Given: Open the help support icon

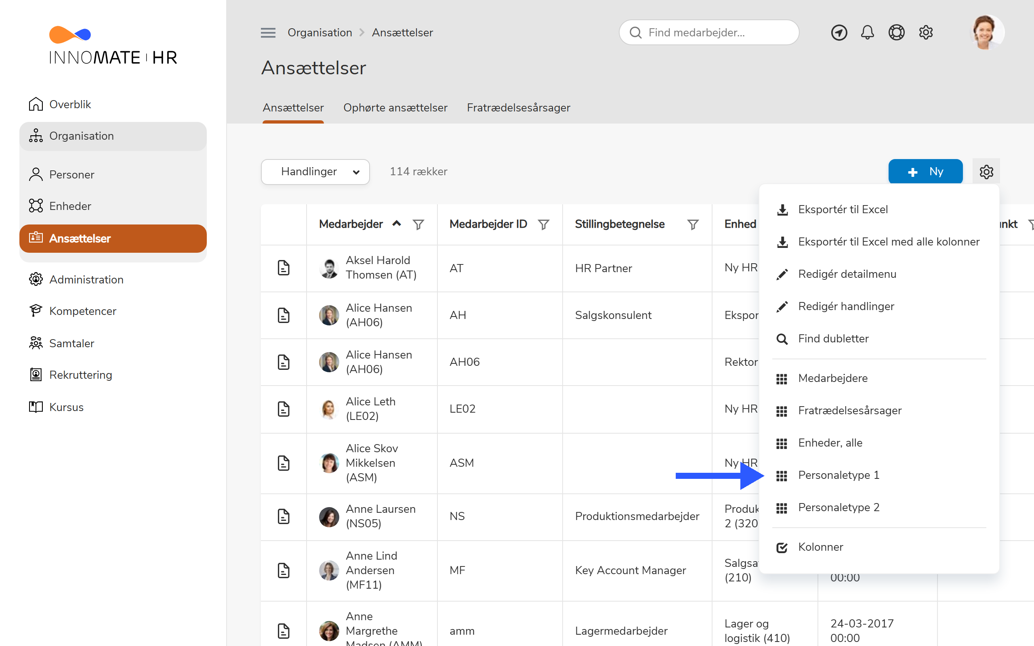Looking at the screenshot, I should 896,32.
